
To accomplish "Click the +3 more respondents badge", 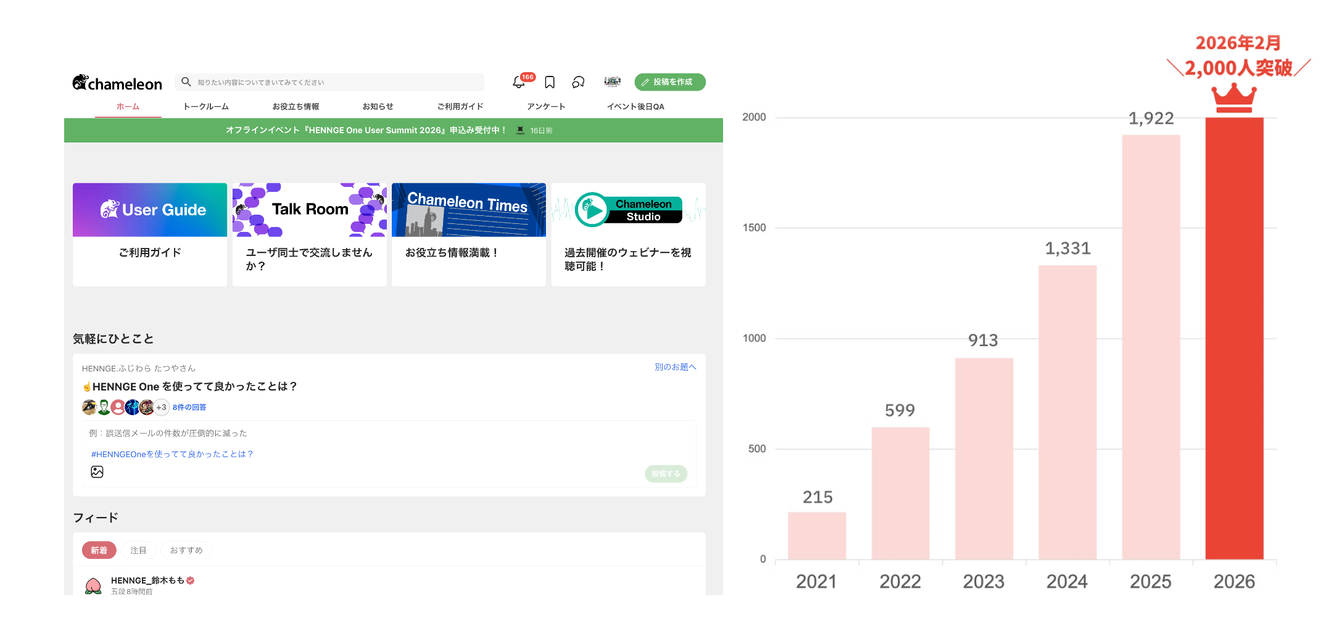I will pyautogui.click(x=161, y=407).
